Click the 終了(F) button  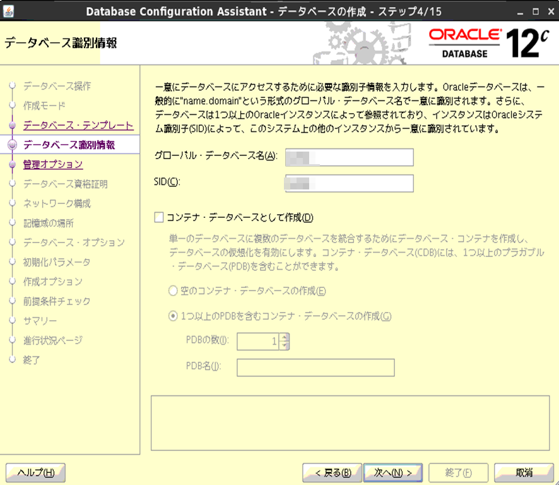458,473
